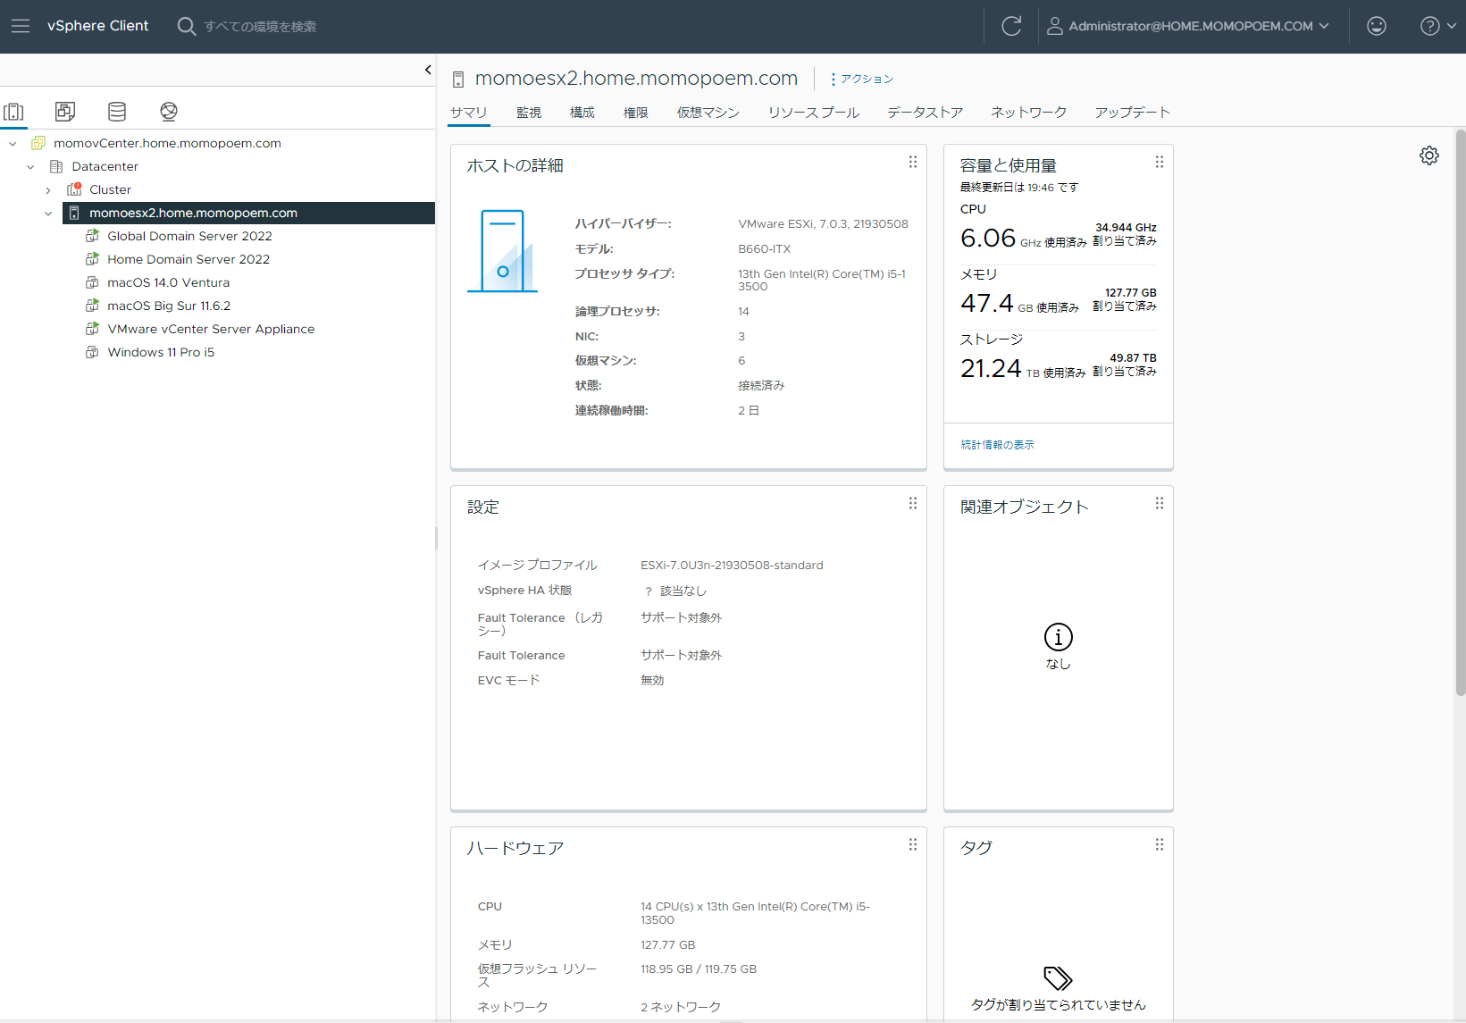
Task: Click the Cluster warning icon
Action: (75, 189)
